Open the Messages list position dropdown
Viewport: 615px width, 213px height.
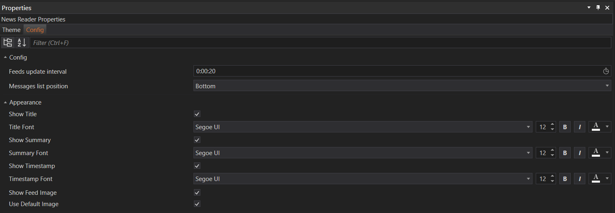click(x=402, y=86)
